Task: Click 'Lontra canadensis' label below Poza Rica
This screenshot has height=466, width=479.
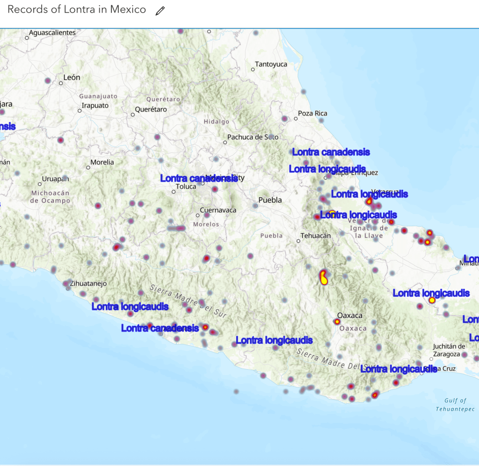Action: click(331, 152)
